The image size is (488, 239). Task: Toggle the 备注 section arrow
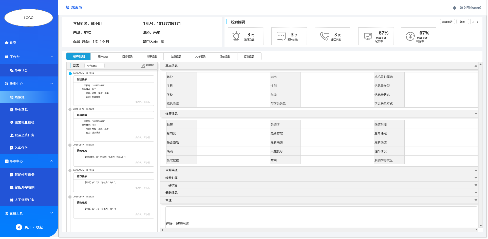click(x=476, y=200)
